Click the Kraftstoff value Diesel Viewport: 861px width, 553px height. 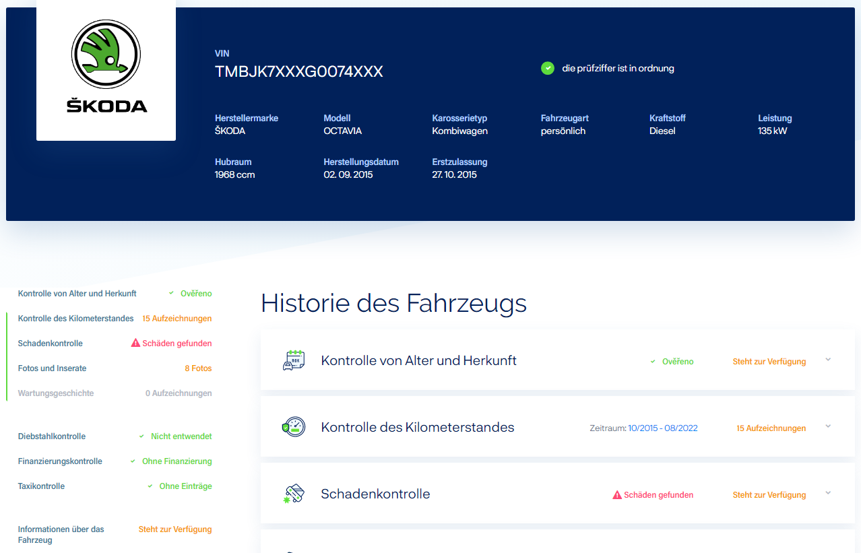pos(662,131)
